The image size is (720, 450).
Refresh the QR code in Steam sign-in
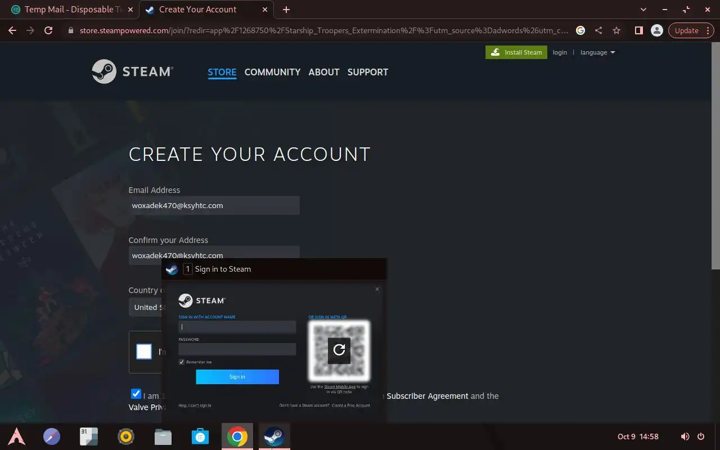(339, 350)
